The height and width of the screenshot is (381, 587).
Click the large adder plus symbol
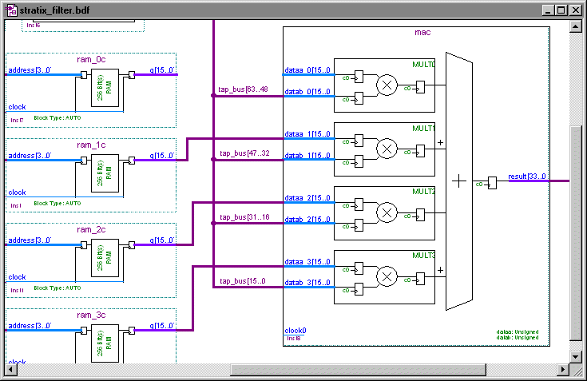[x=458, y=181]
